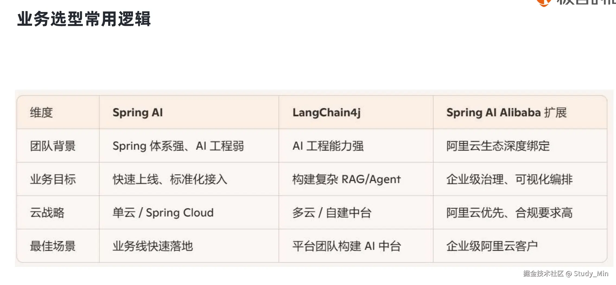
Task: Click the 业务目标 row label
Action: click(53, 179)
